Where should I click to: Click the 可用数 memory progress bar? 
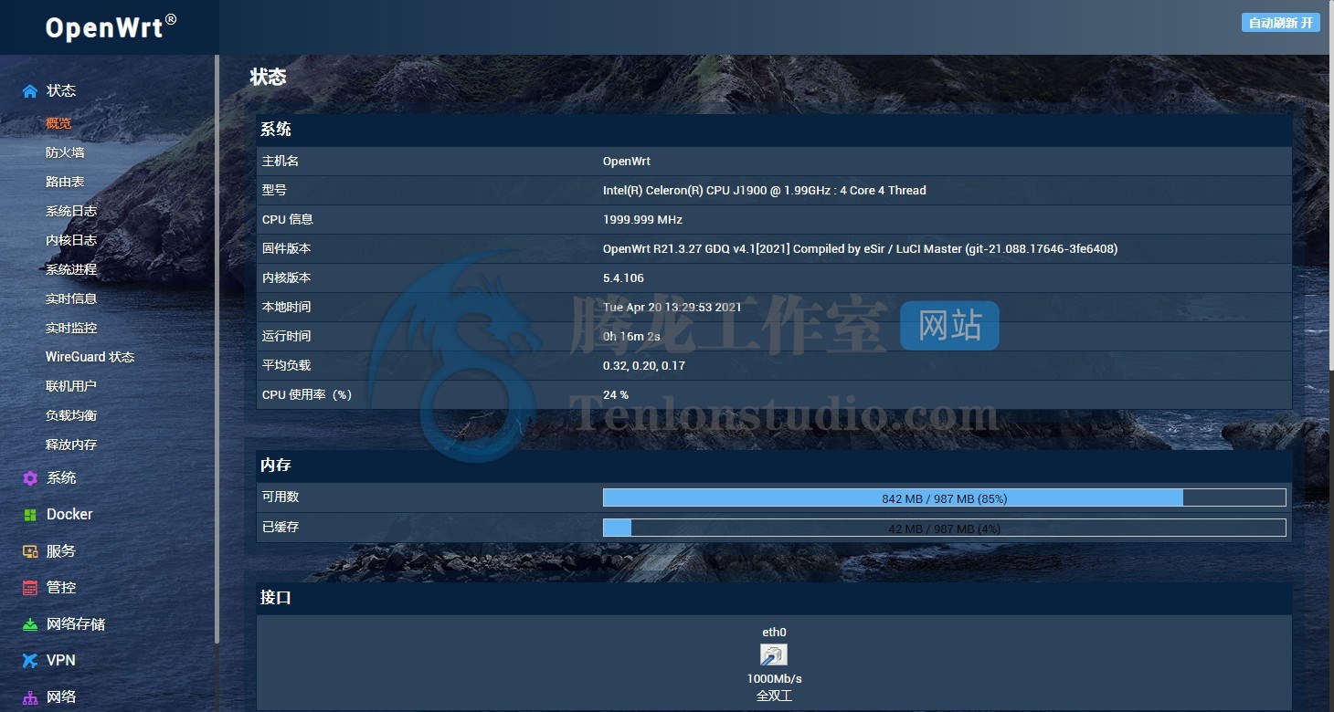point(944,497)
